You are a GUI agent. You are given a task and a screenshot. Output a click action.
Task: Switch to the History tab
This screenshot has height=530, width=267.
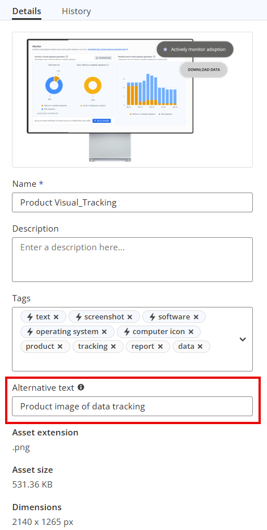[x=76, y=11]
